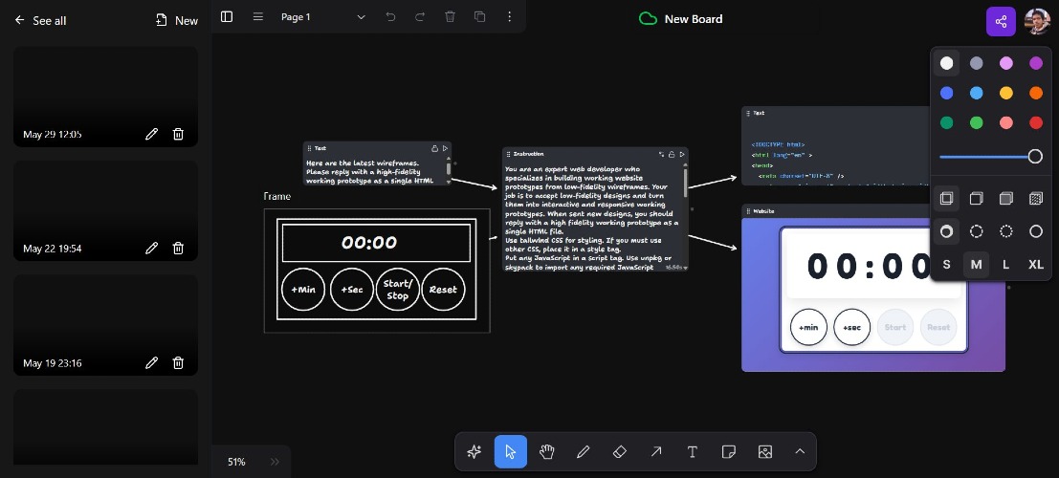Viewport: 1059px width, 478px height.
Task: Click the Instruction node scrollbar
Action: (x=686, y=183)
